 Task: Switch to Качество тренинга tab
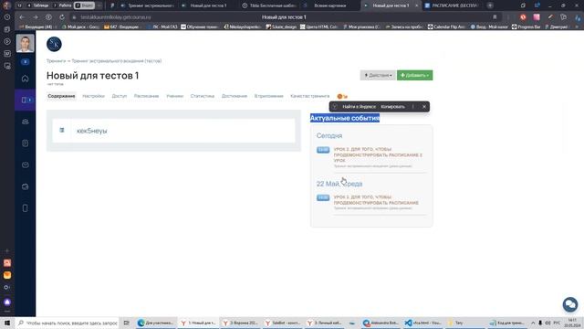point(310,96)
